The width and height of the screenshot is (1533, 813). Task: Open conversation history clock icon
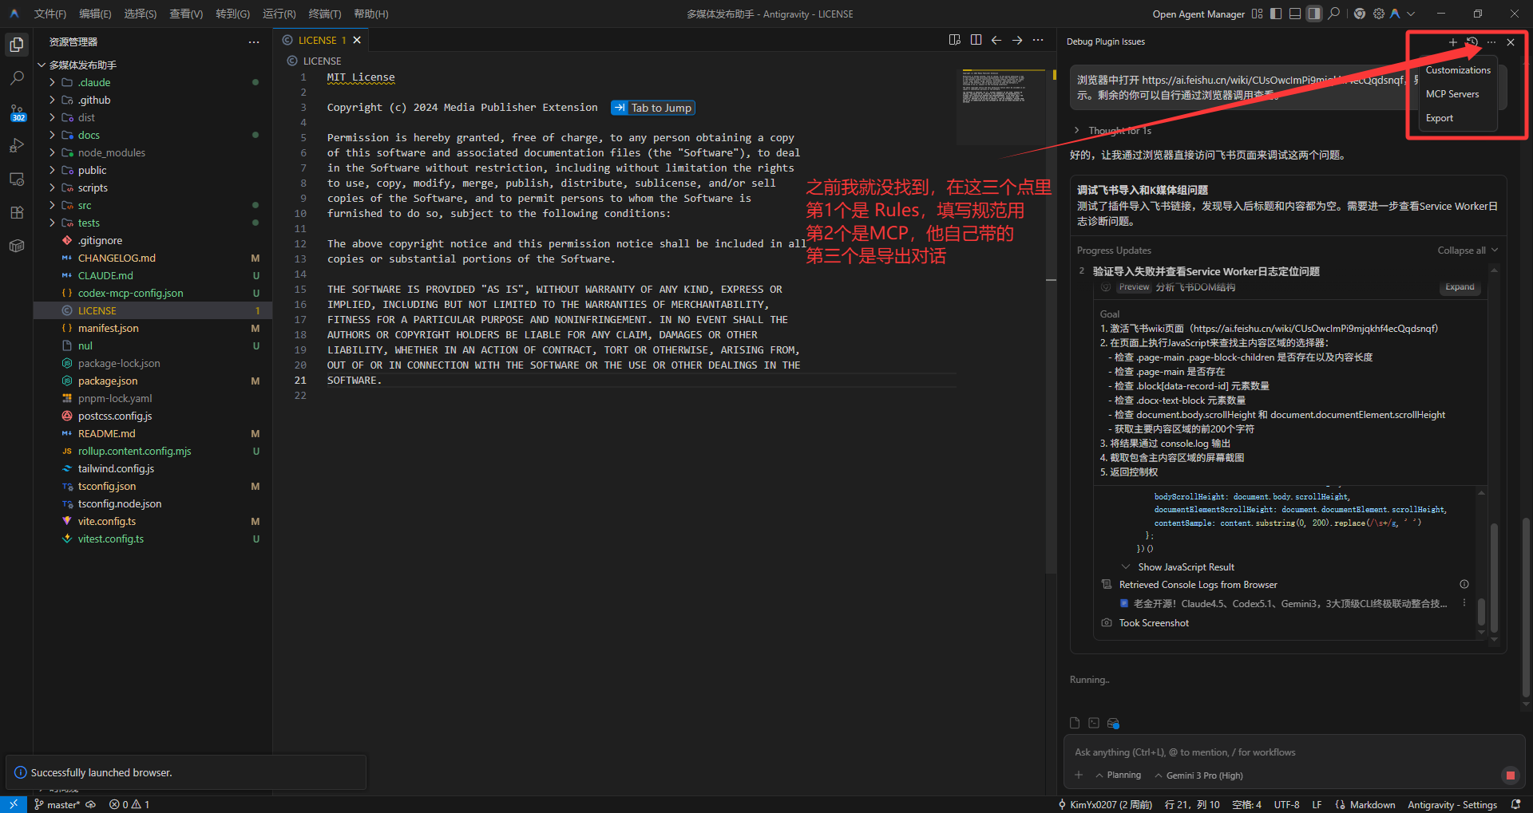[1472, 42]
